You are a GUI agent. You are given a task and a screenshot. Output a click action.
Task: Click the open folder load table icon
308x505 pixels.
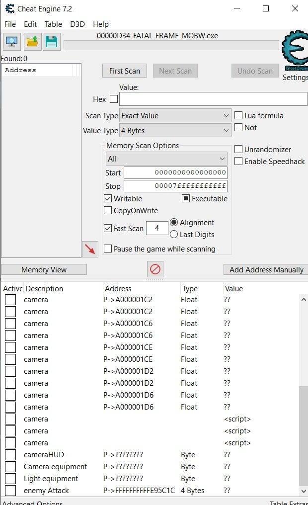point(32,42)
